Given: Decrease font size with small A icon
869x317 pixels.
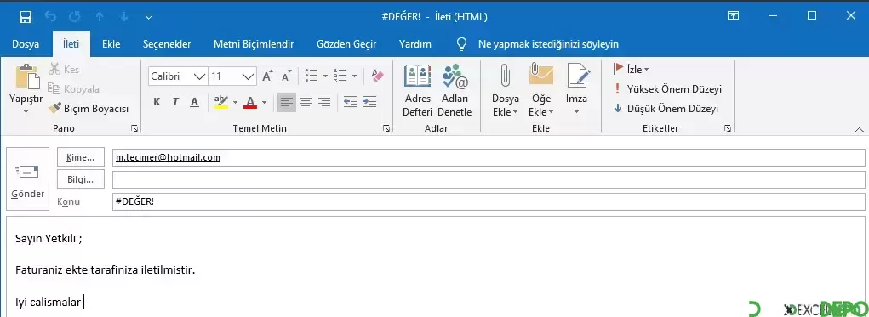Looking at the screenshot, I should (x=287, y=76).
